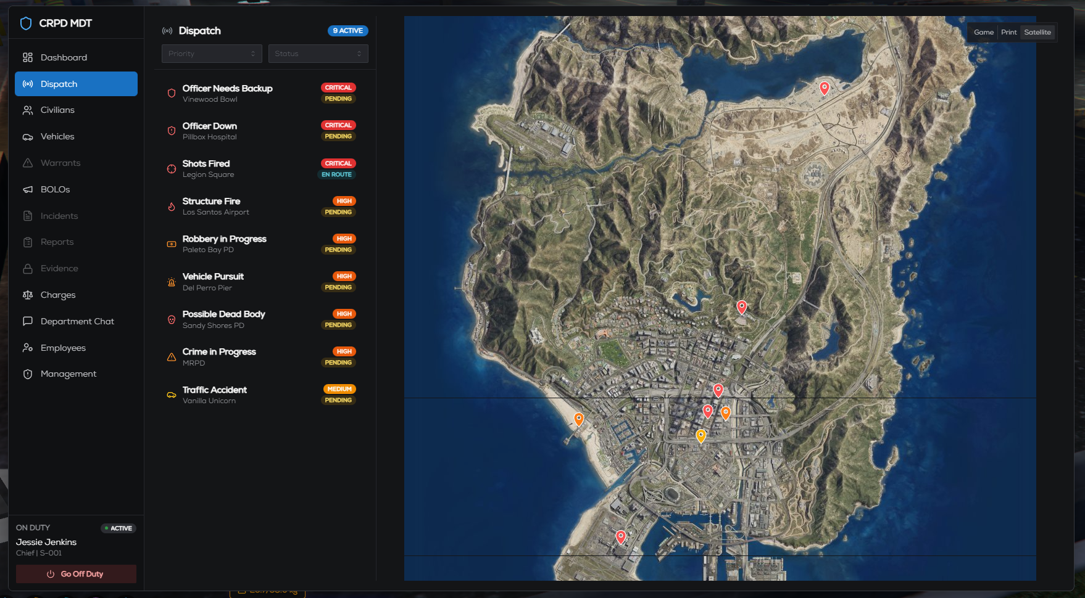
Task: Click the yellow map pin on the city
Action: pos(701,436)
